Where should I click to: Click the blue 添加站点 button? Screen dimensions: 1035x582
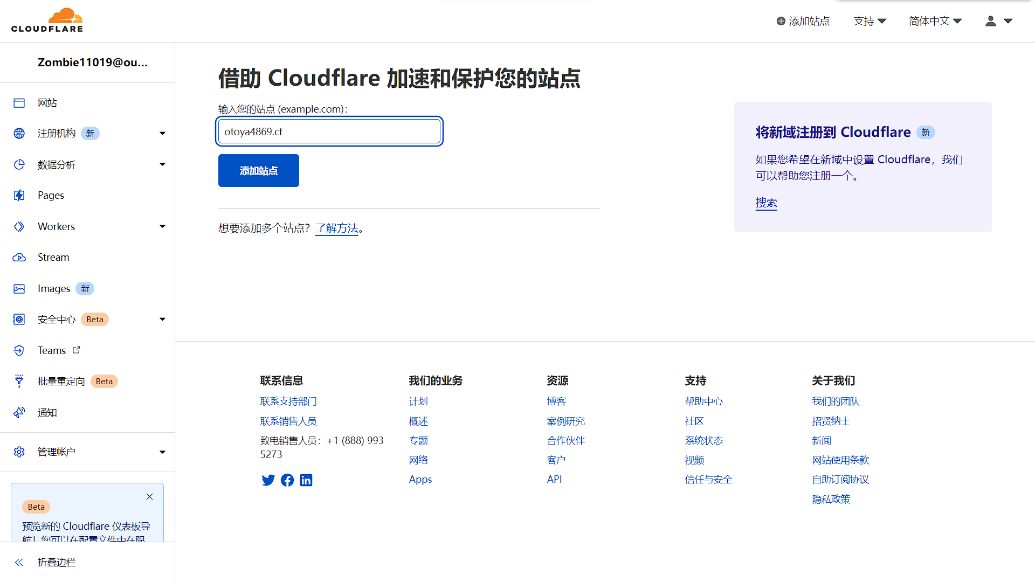point(259,171)
